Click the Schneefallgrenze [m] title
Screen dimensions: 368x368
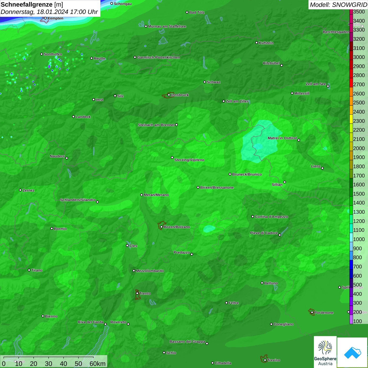click(x=32, y=5)
